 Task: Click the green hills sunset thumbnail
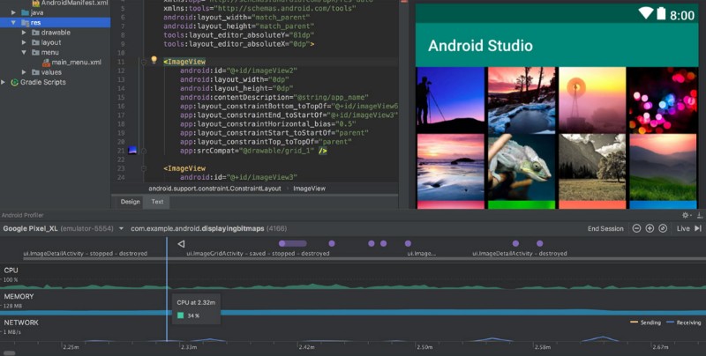(x=664, y=167)
